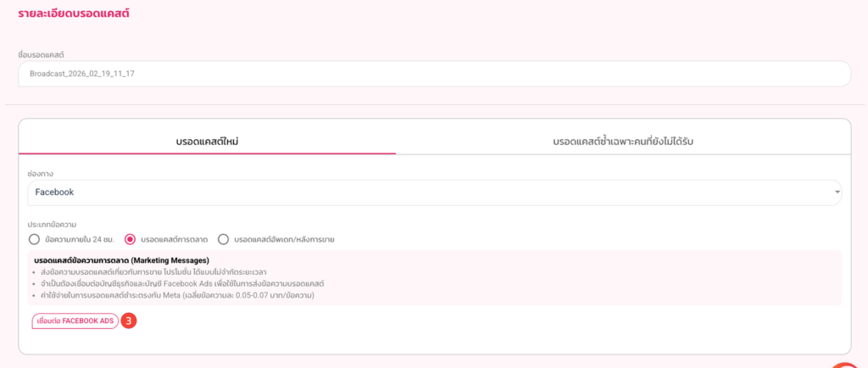Choose the 'บรอดแคสต์อัพเดท/หลังการขาย' radio option
Viewport: 868px width, 368px height.
pos(224,239)
